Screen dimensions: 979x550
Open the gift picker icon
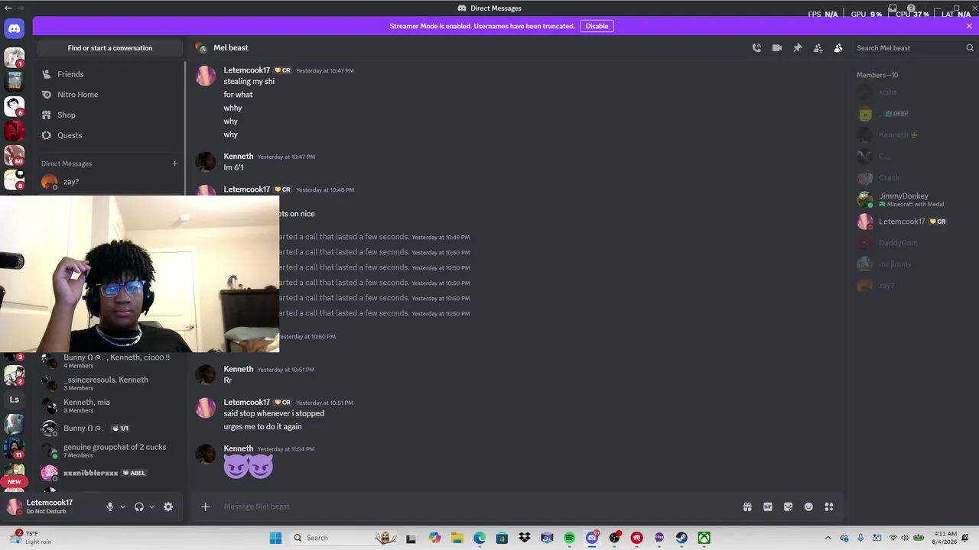coord(747,506)
